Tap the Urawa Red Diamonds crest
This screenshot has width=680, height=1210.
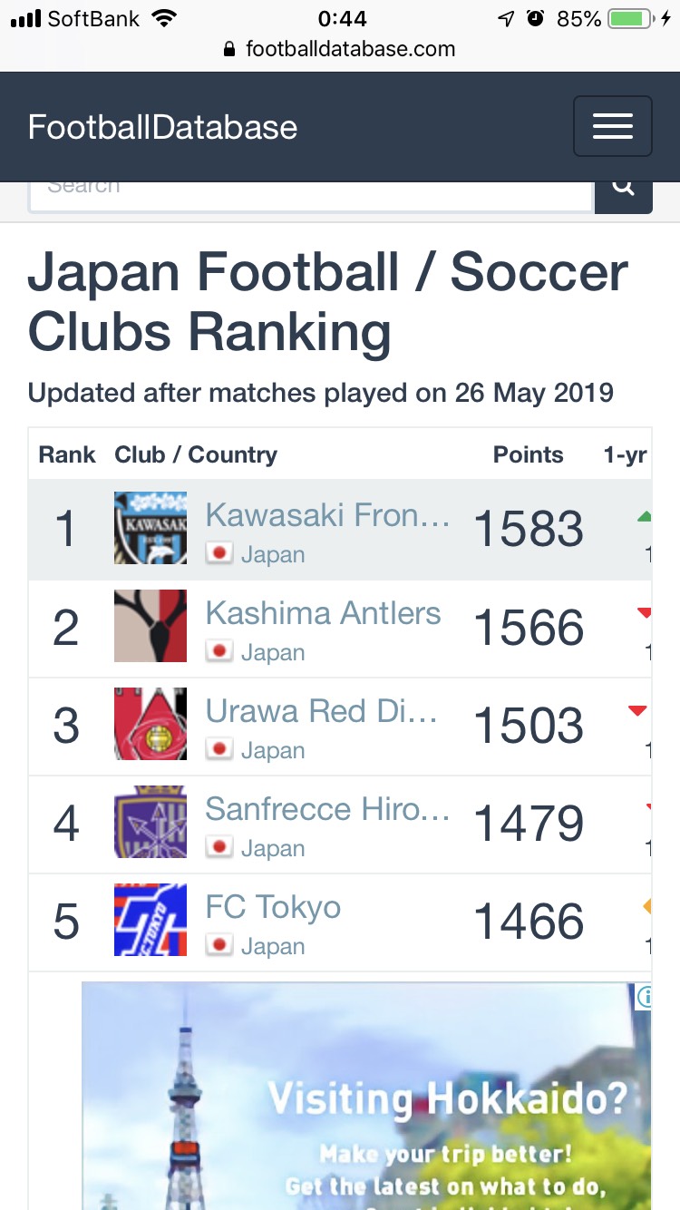(151, 724)
